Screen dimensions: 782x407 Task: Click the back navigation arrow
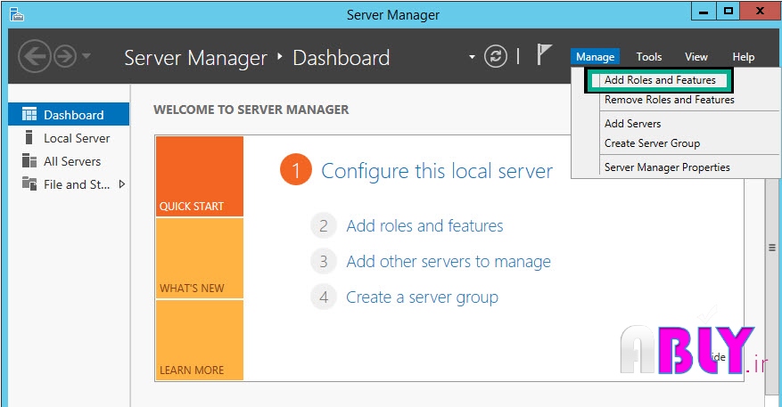pos(35,56)
